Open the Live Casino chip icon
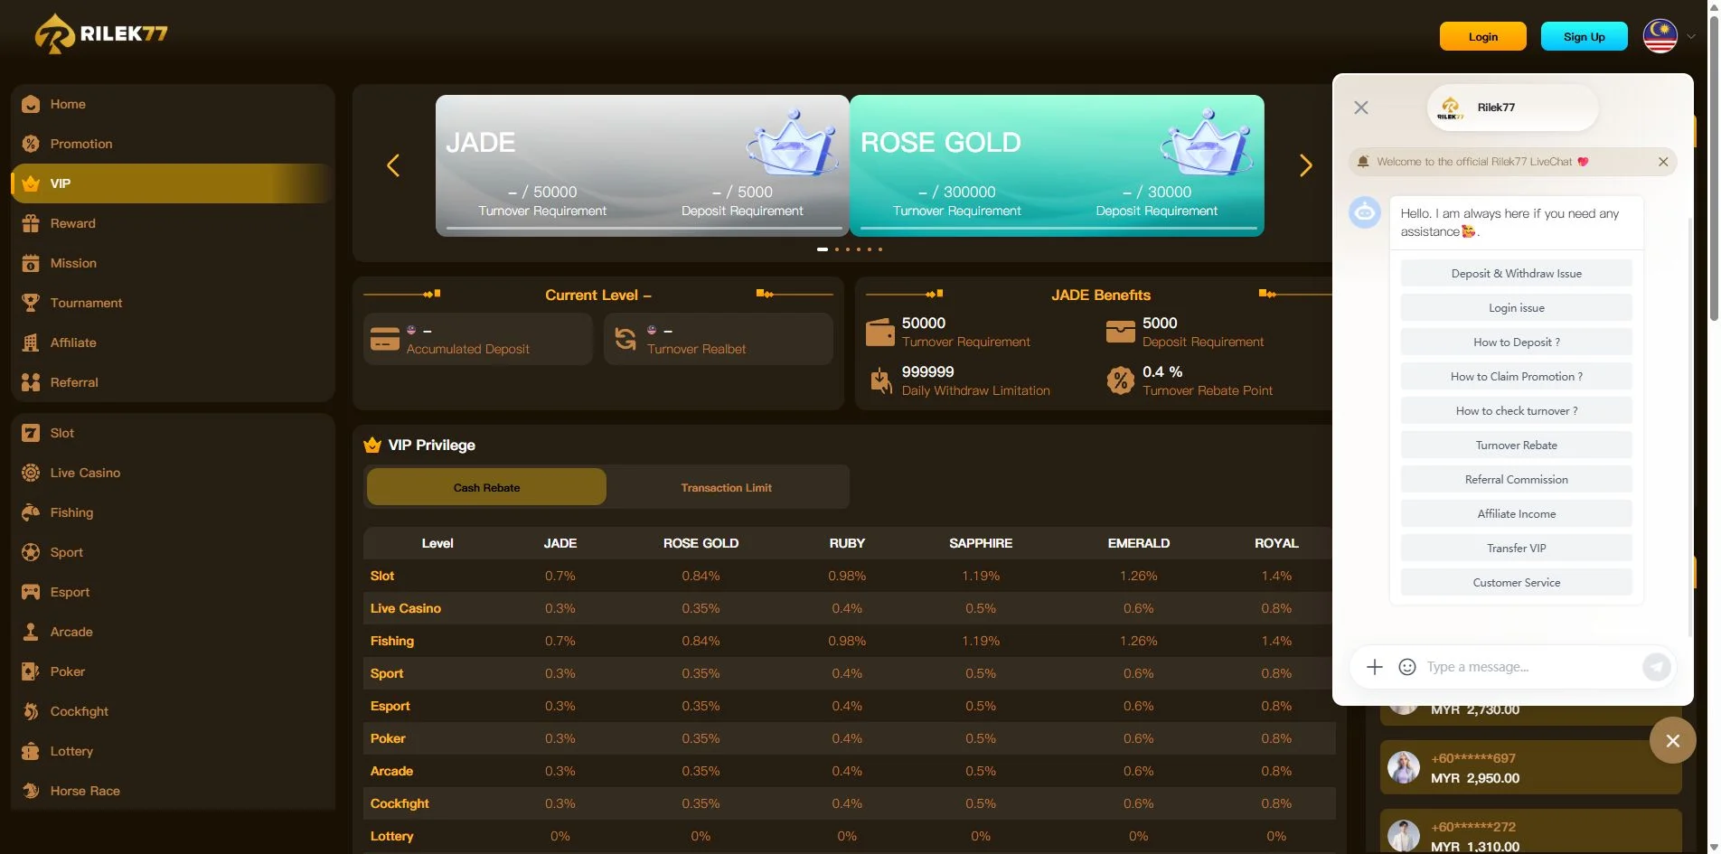Image resolution: width=1721 pixels, height=854 pixels. coord(31,473)
